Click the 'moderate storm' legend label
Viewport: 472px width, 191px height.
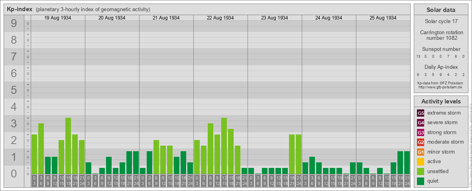446,142
